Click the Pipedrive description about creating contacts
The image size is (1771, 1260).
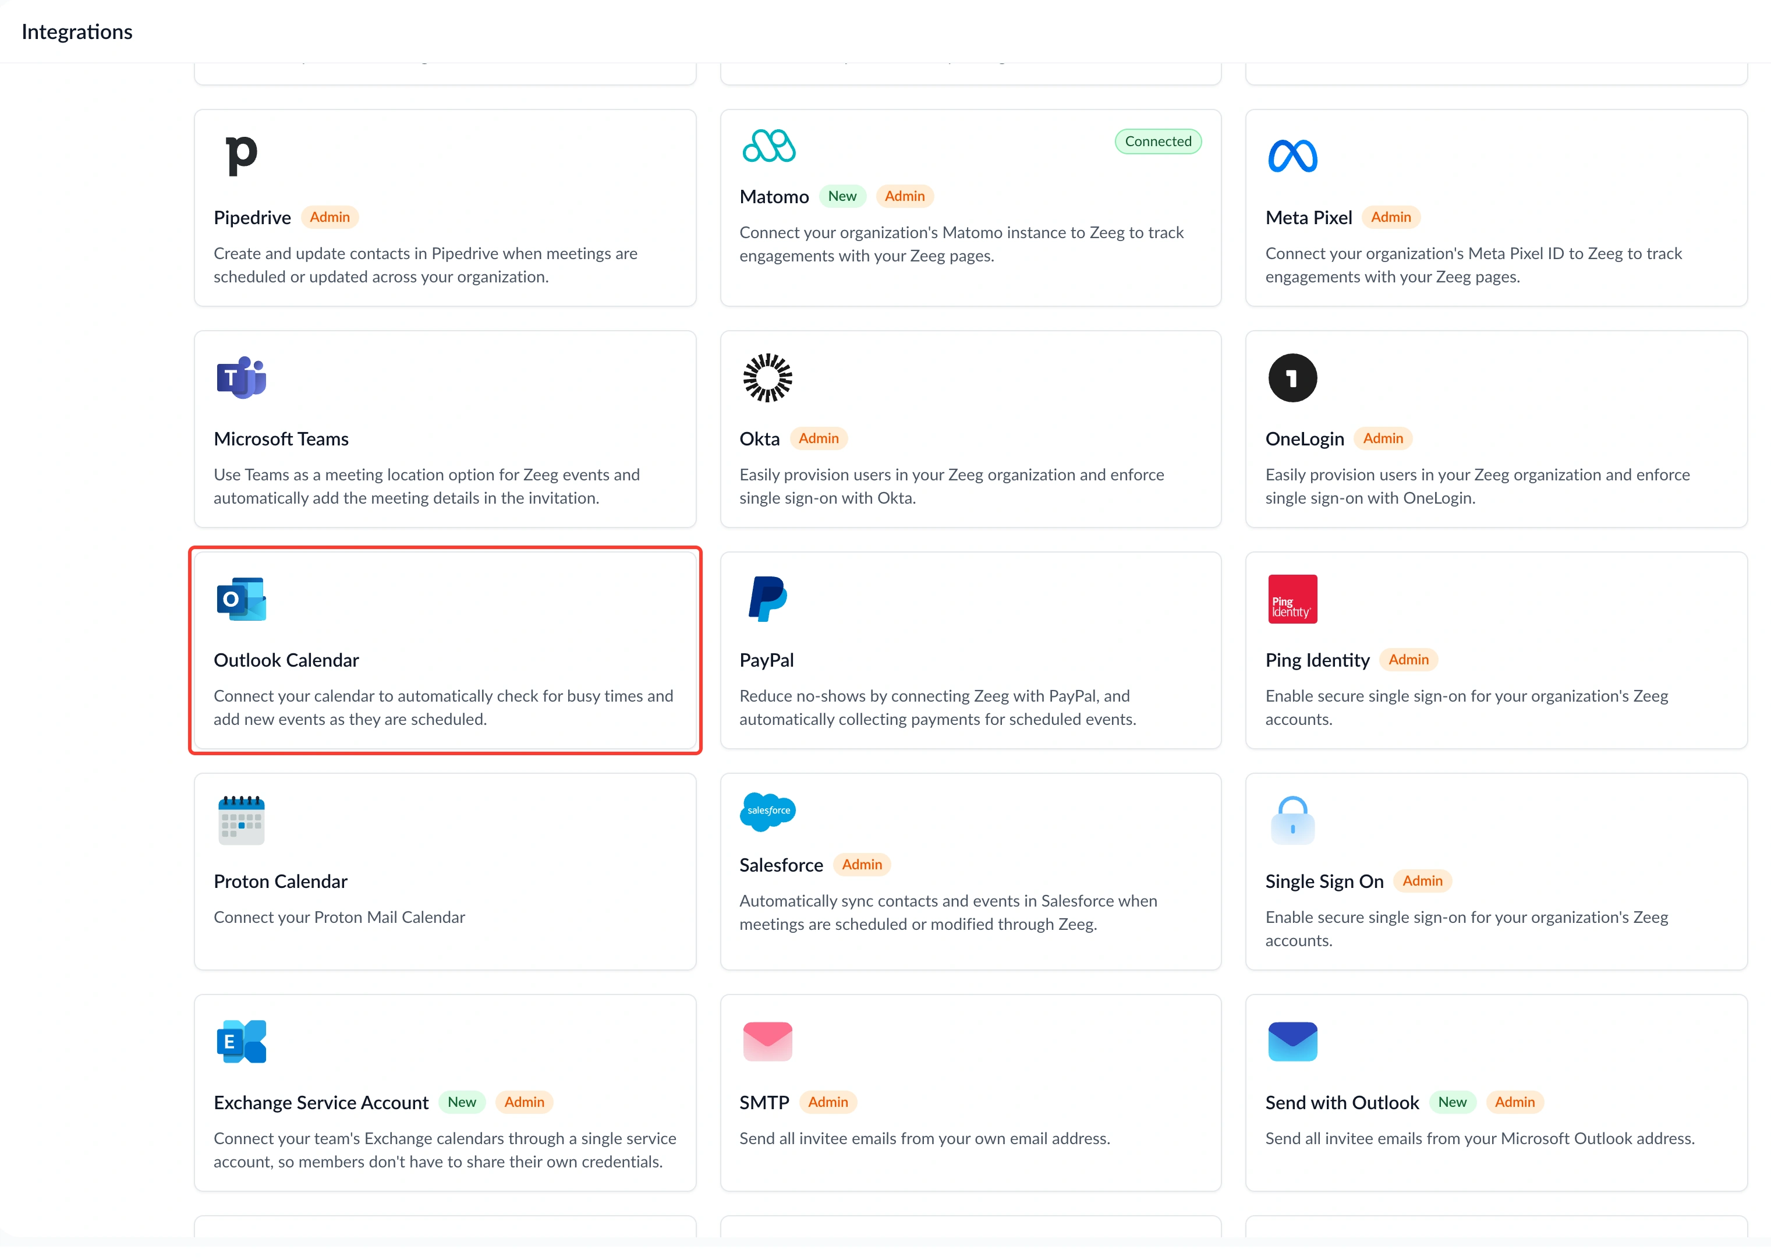(425, 264)
